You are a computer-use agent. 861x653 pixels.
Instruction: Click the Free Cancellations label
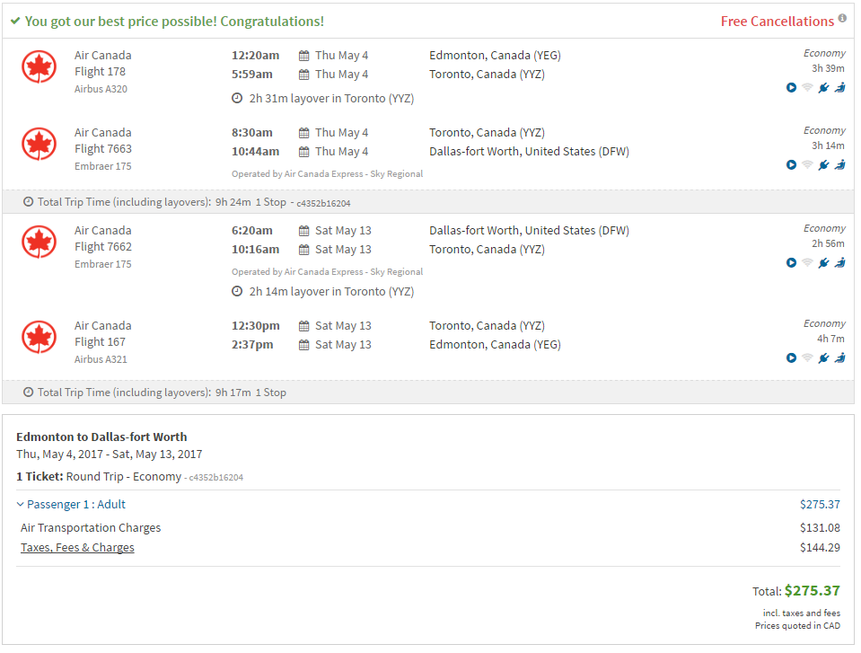(777, 22)
